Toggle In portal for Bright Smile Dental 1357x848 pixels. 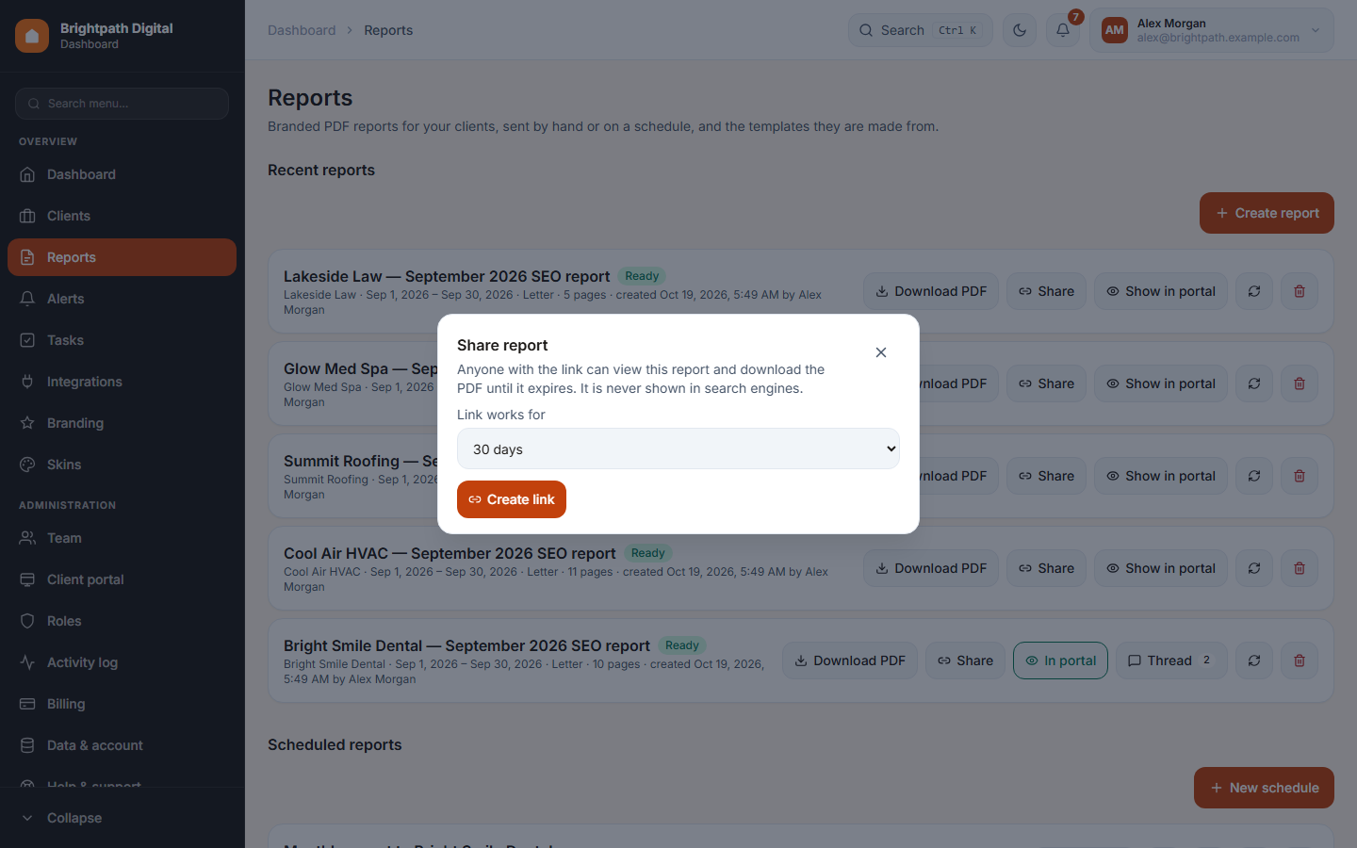[1060, 660]
